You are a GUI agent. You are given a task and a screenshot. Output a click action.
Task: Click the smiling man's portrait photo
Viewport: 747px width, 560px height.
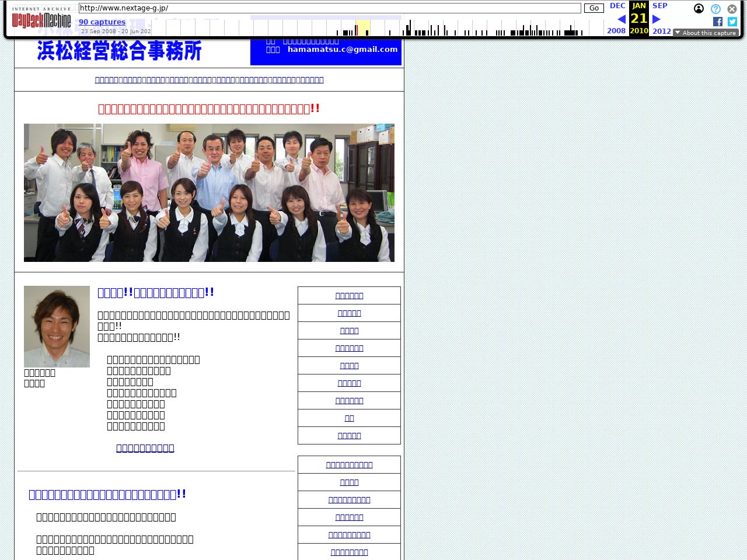(57, 326)
